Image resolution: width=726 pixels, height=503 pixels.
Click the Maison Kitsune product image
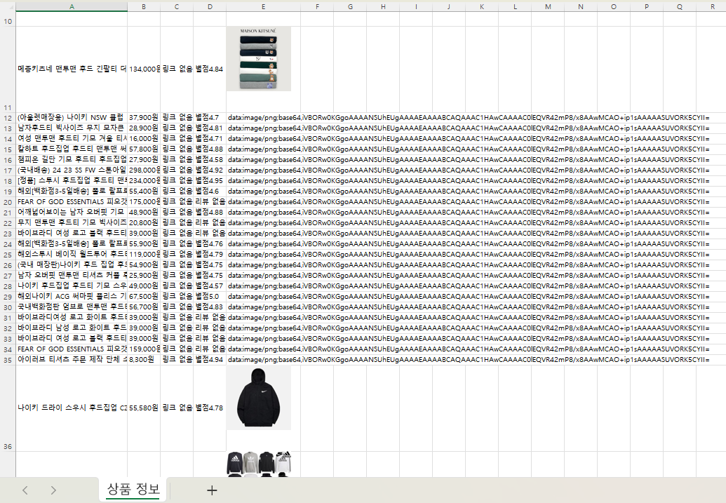tap(259, 59)
